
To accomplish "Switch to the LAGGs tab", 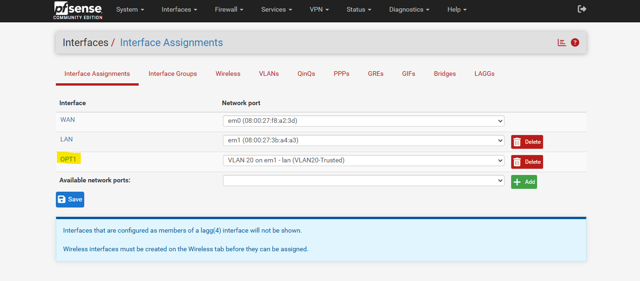I will 485,74.
